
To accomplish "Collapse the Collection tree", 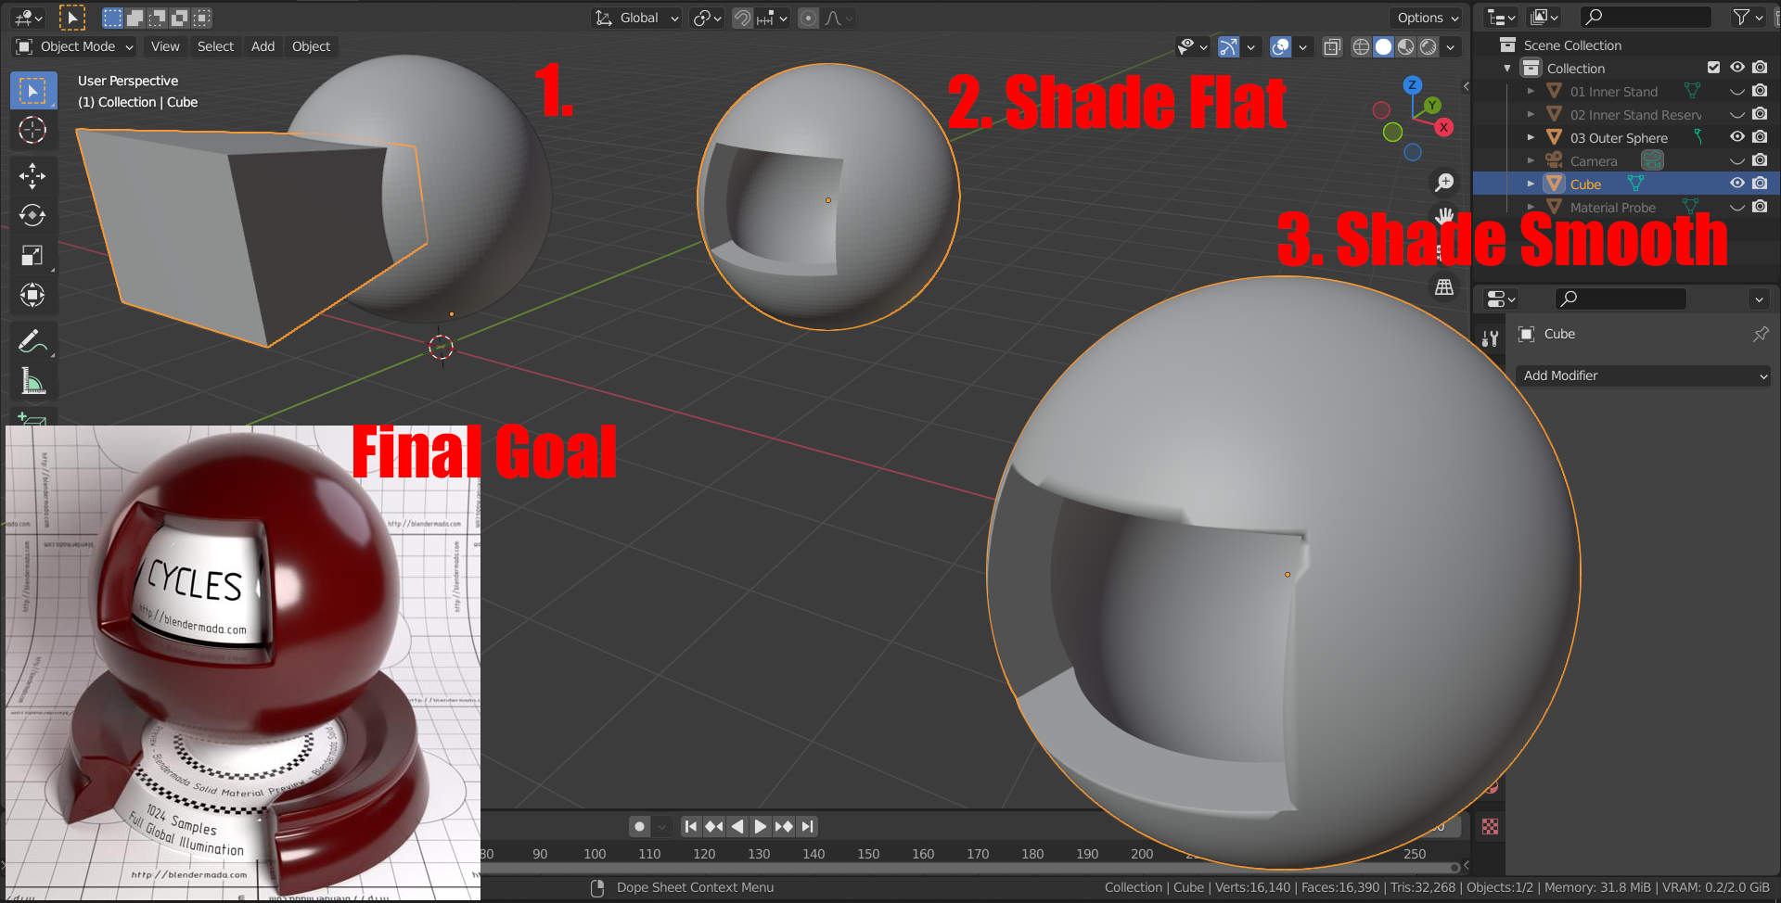I will click(1507, 68).
